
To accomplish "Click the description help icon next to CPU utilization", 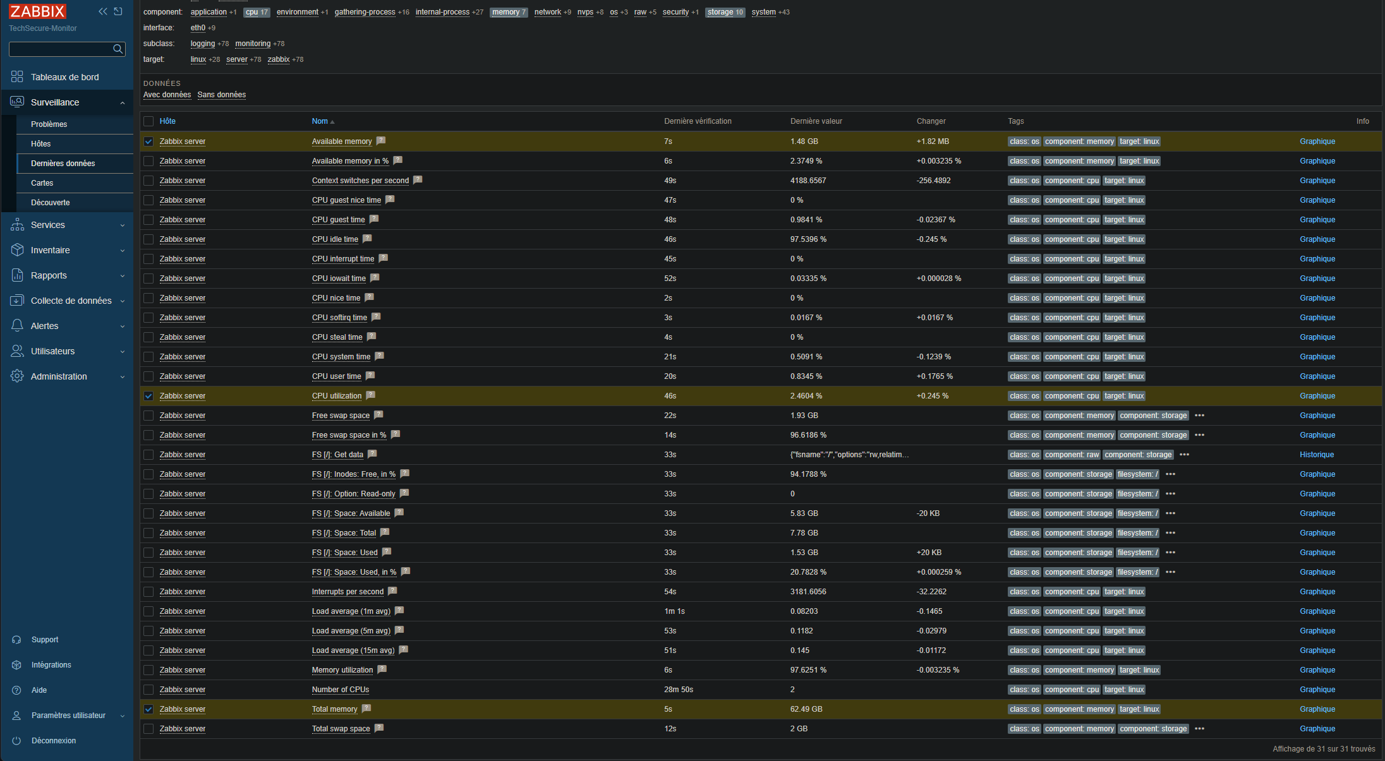I will [371, 395].
